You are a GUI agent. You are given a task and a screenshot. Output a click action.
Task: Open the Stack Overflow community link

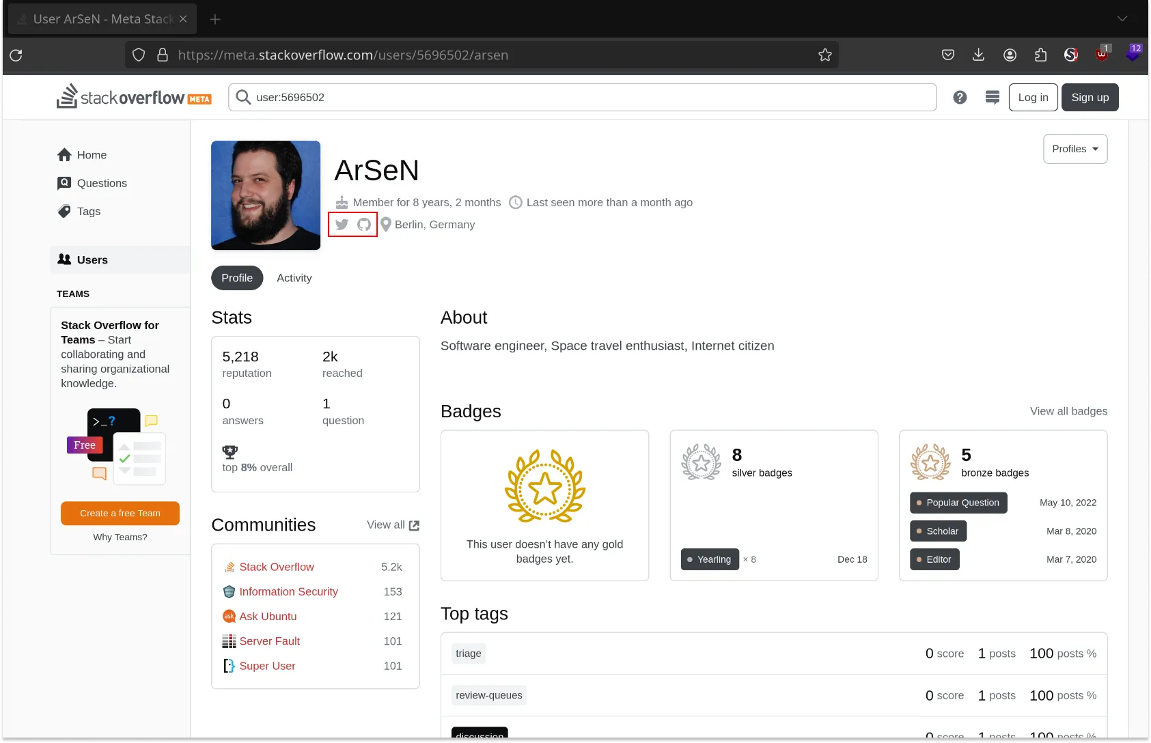click(277, 567)
